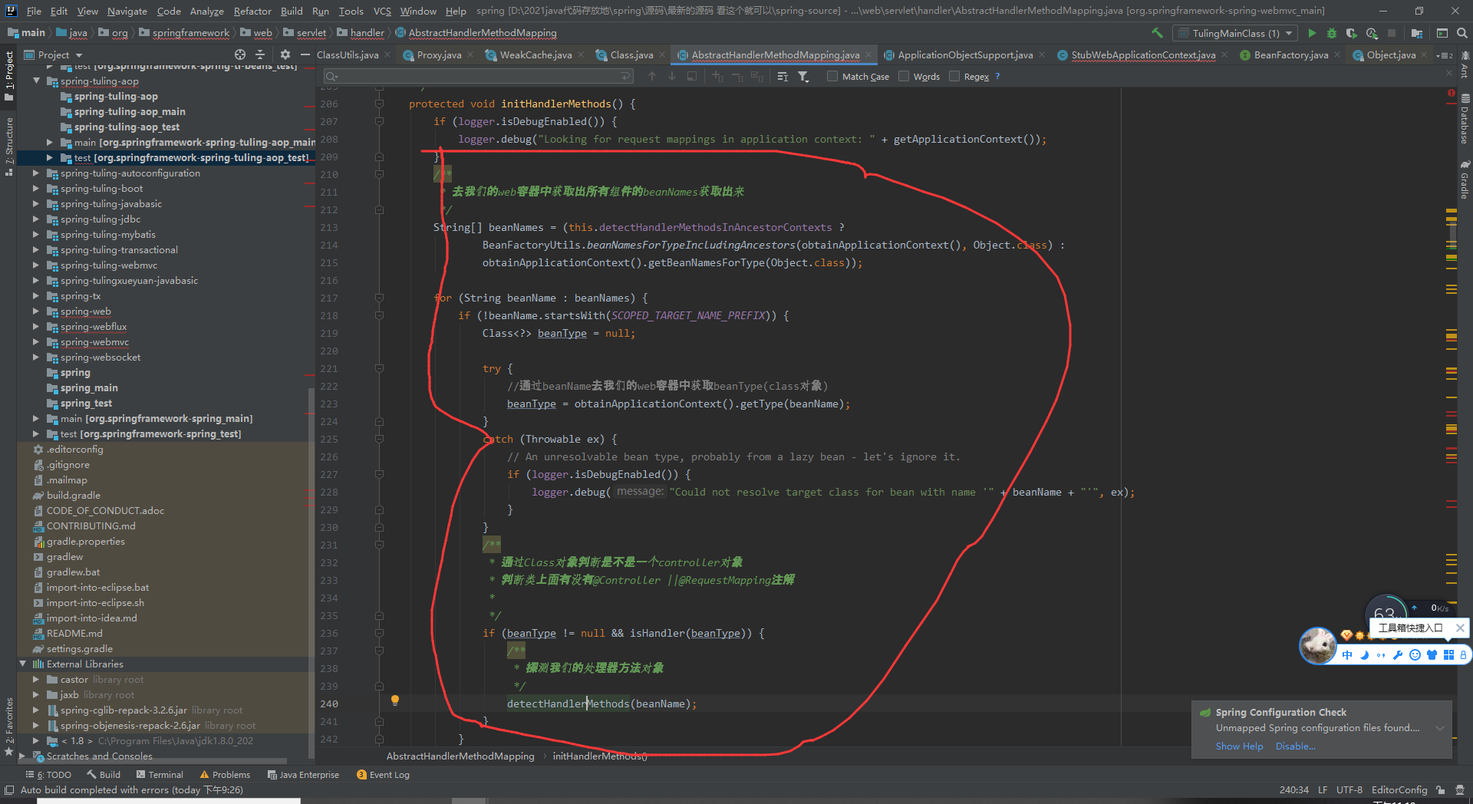Open the search history dropdown in the find field
Screen dimensions: 1473x804
(x=331, y=76)
